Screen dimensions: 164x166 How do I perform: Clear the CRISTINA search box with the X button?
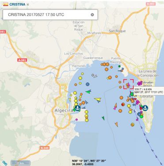92,15
